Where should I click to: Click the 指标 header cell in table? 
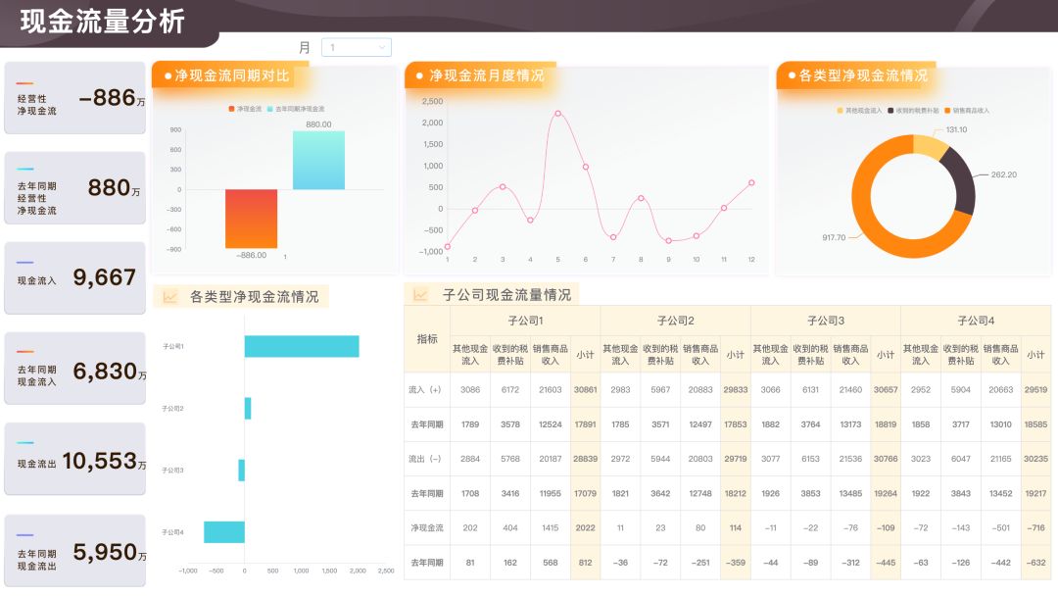tap(427, 339)
